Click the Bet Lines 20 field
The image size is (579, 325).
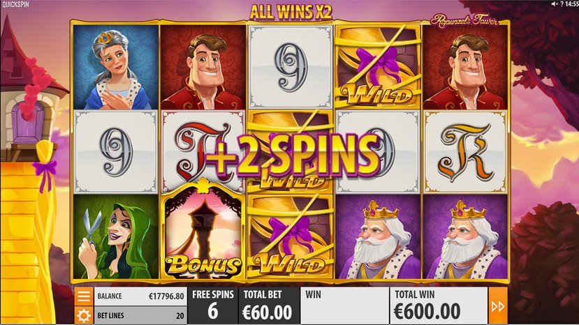click(x=140, y=316)
